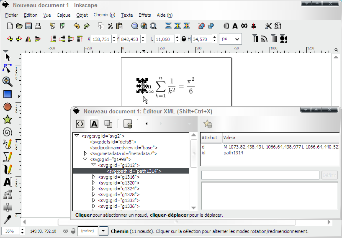This screenshot has width=342, height=238.
Task: Paste from clipboard icon
Action: [120, 26]
